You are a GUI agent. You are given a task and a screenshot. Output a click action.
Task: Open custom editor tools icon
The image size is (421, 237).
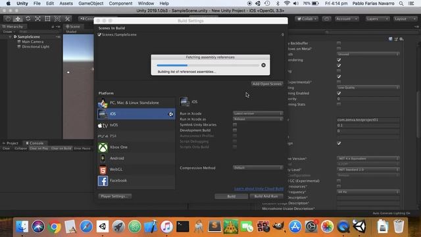[67, 19]
